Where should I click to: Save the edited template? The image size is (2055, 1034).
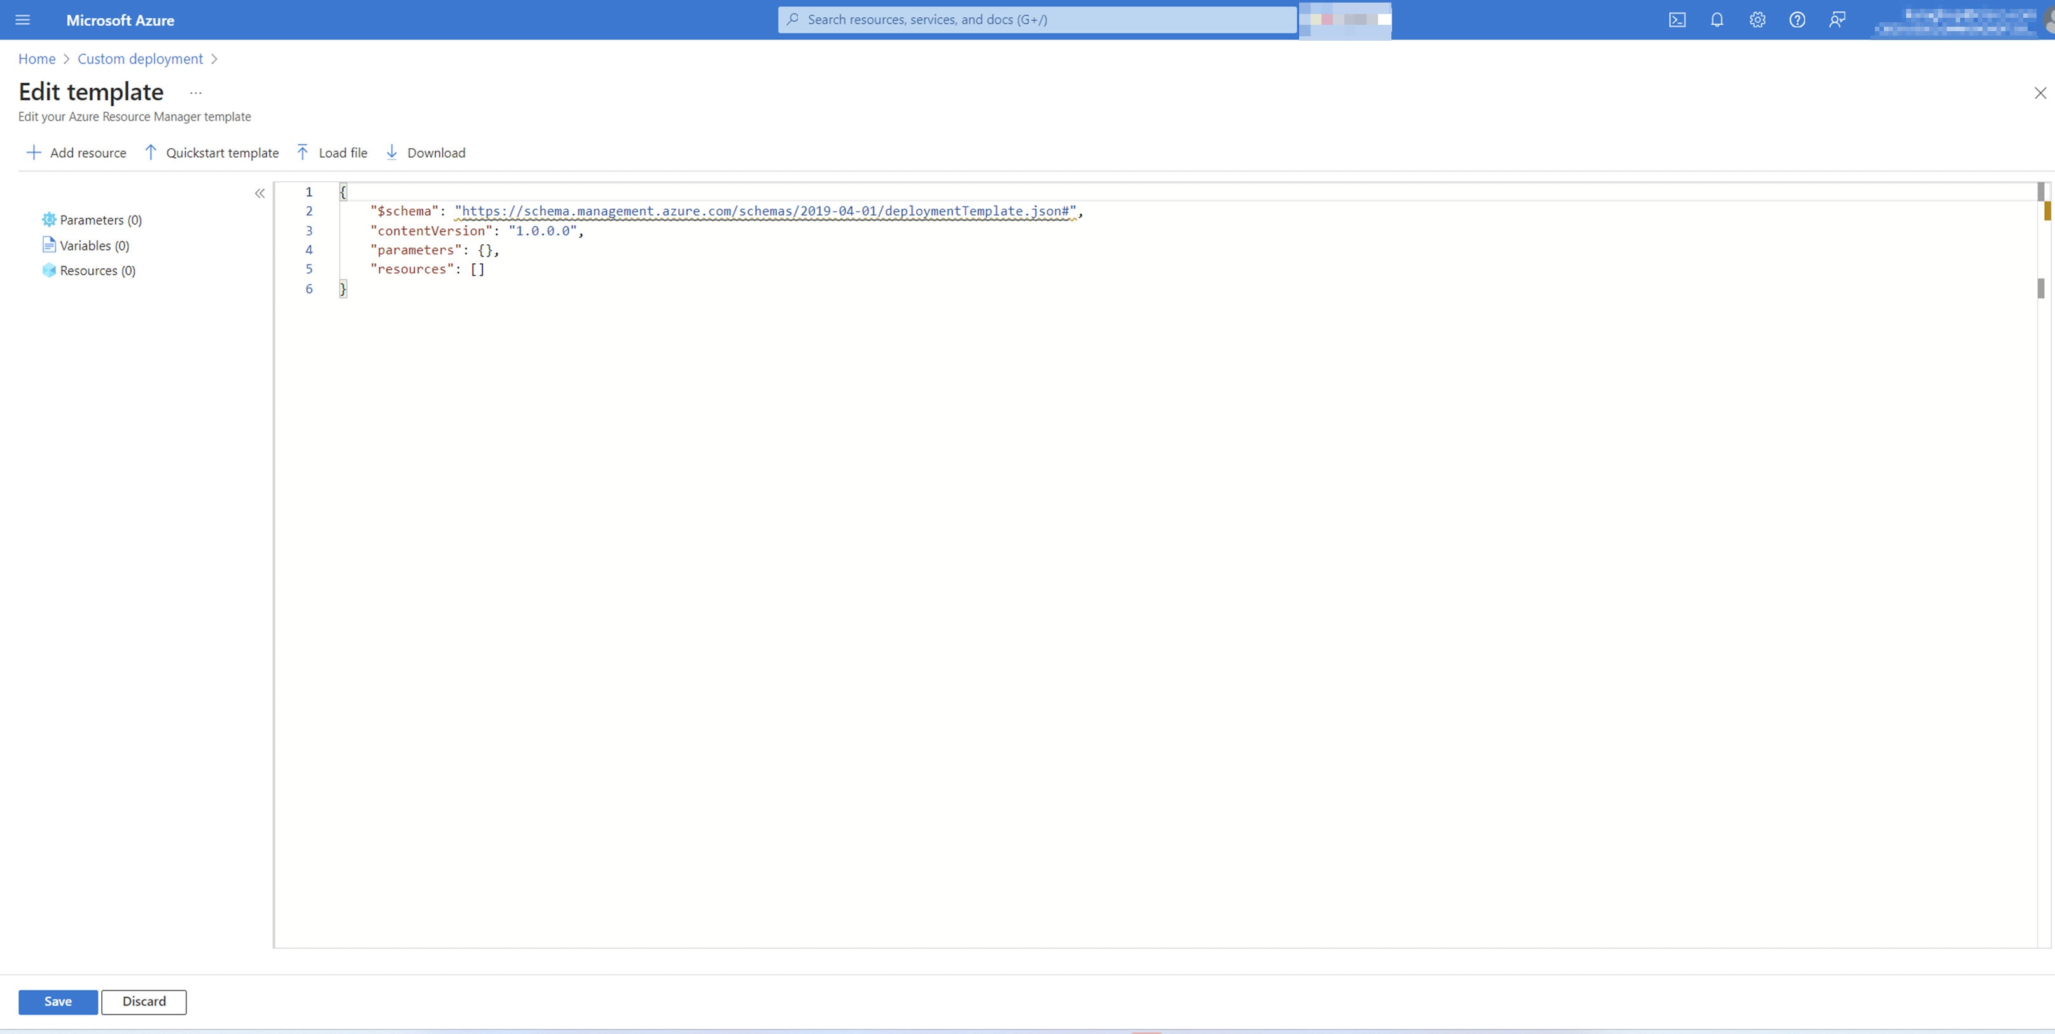(x=57, y=1002)
